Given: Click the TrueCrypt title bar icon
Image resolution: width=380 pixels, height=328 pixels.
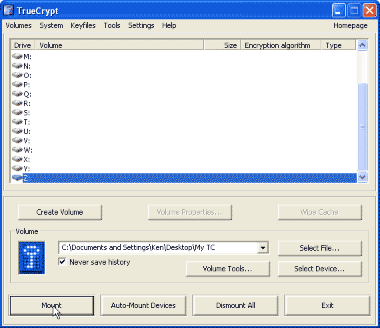Looking at the screenshot, I should pos(9,11).
